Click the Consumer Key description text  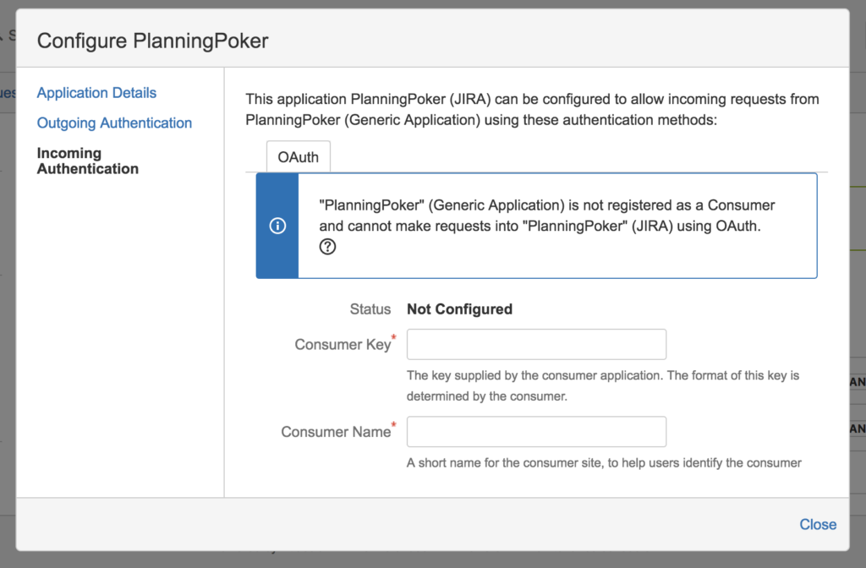click(x=603, y=385)
